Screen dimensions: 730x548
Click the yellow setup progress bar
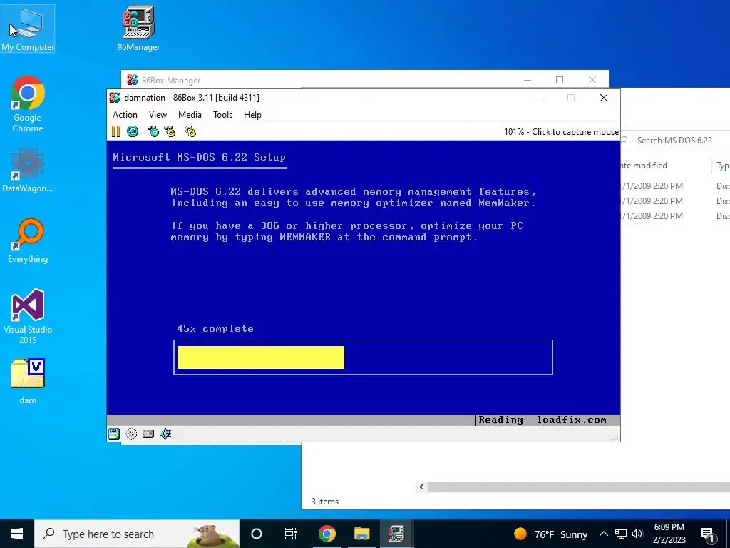261,357
